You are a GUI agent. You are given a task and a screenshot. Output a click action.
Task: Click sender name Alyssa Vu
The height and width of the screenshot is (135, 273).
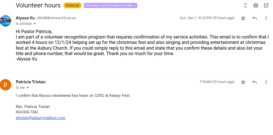point(25,18)
